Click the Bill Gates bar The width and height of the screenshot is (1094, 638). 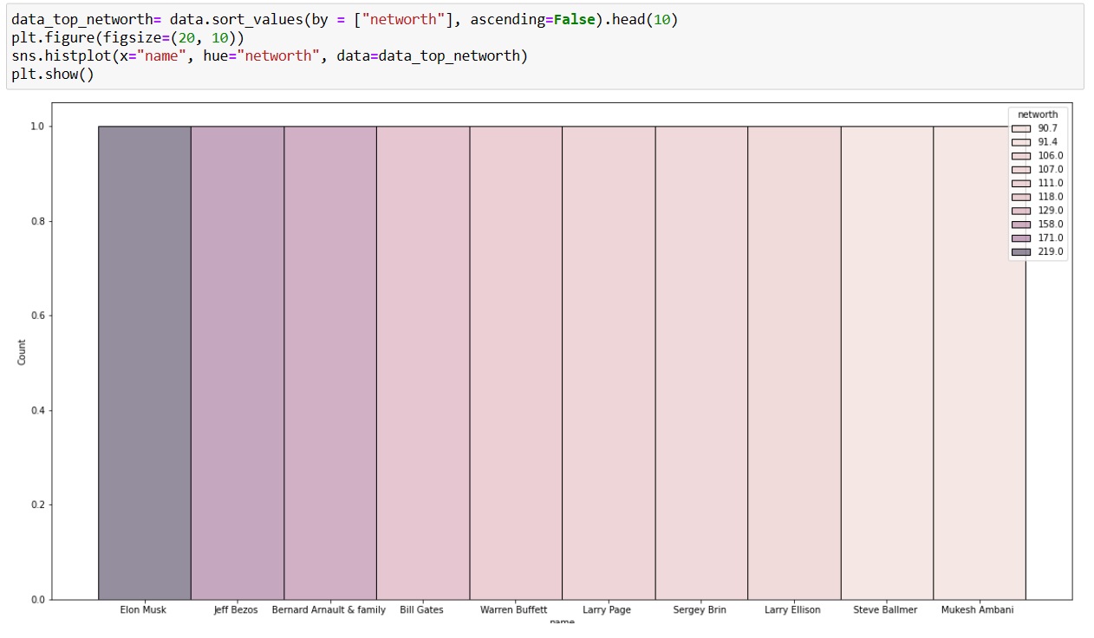pos(423,362)
